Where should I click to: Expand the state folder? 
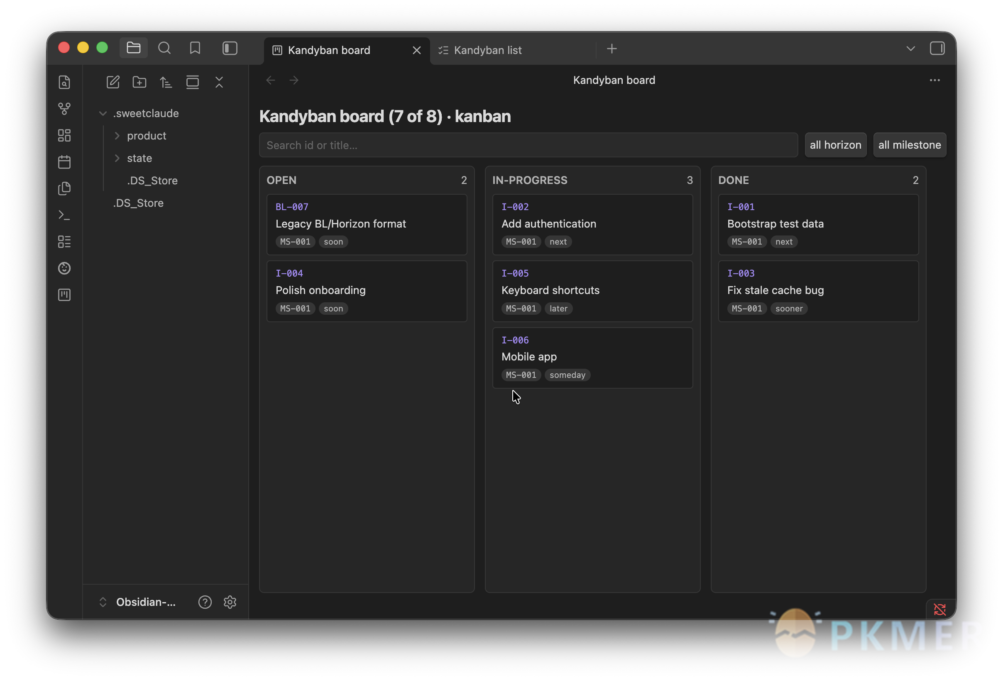pos(117,158)
